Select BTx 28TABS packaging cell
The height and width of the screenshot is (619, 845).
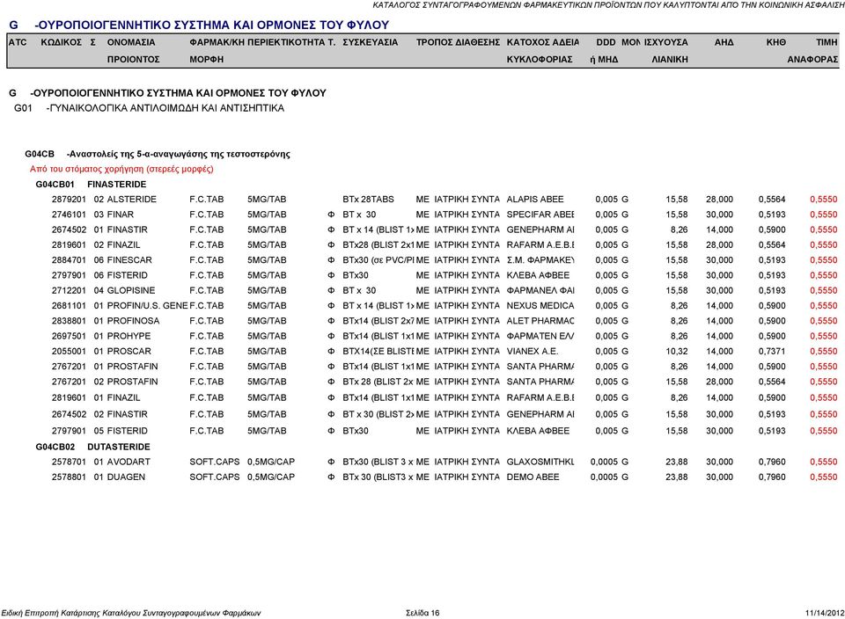(368, 200)
